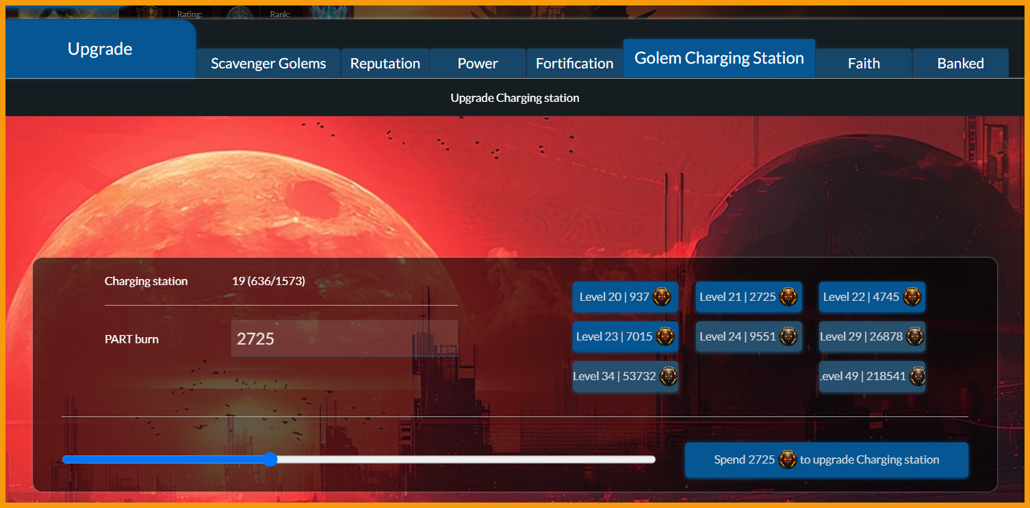The width and height of the screenshot is (1030, 508).
Task: Click Spend 2725 to upgrade Charging station
Action: 827,459
